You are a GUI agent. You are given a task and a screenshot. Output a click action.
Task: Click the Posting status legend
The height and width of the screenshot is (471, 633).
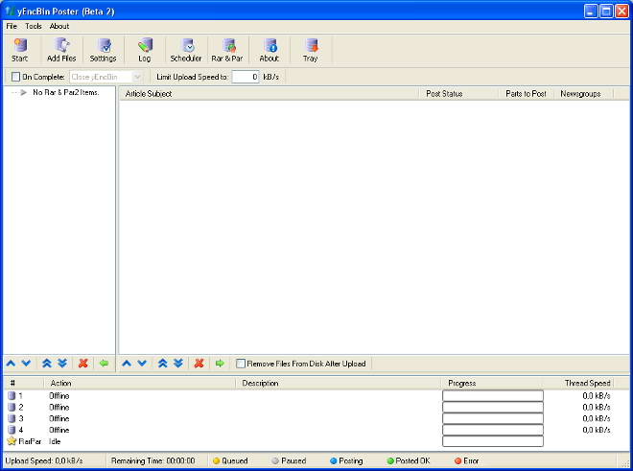tap(346, 460)
